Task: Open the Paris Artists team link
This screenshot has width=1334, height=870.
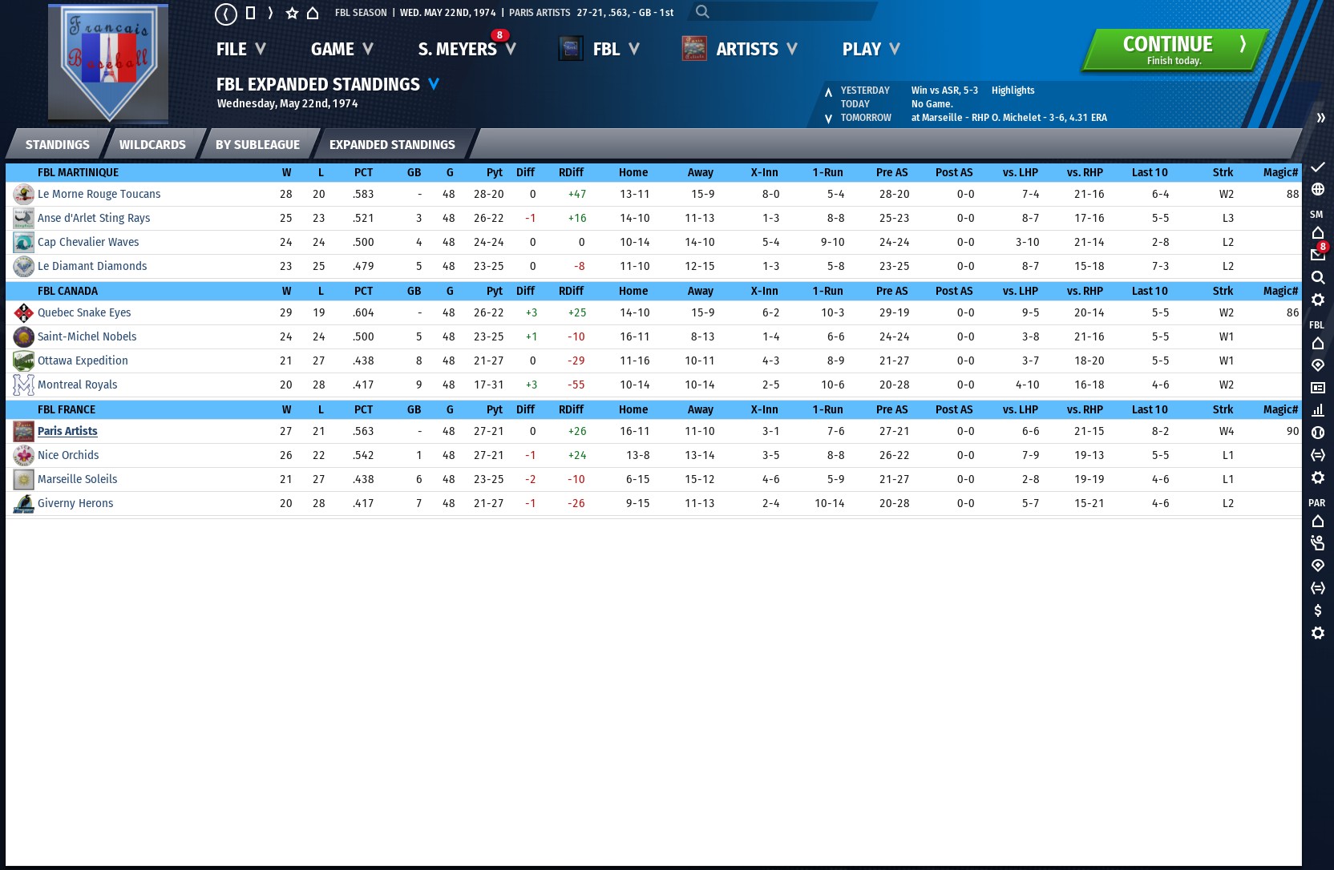Action: click(67, 431)
